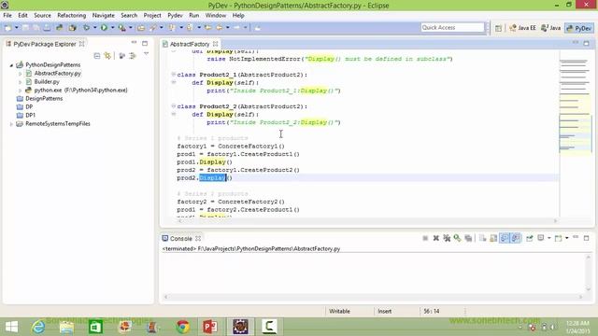Switch to the Java EE perspective
598x336 pixels.
click(522, 28)
